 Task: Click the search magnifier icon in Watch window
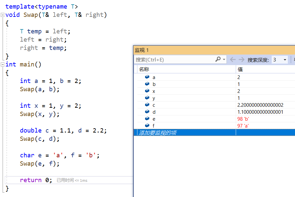point(218,59)
